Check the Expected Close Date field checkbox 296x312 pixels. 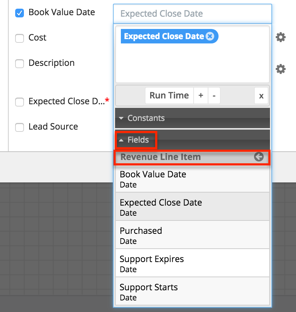[20, 102]
